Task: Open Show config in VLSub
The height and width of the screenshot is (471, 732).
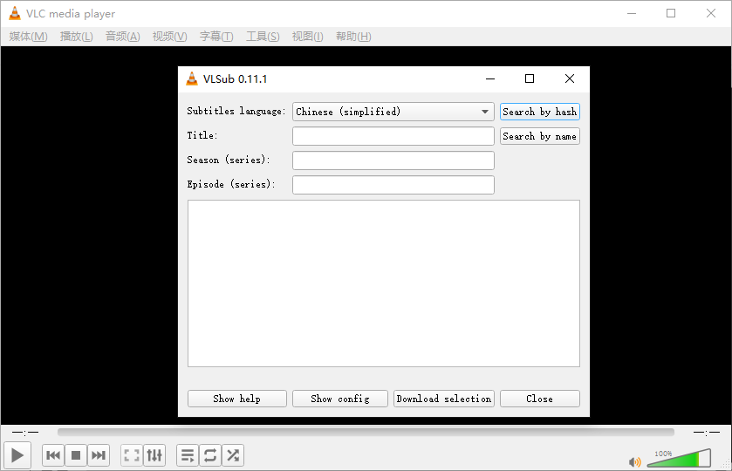Action: coord(340,399)
